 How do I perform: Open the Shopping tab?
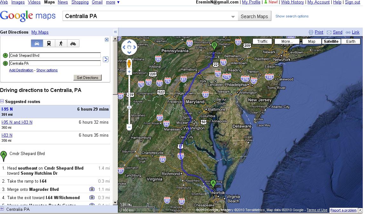tap(80, 2)
